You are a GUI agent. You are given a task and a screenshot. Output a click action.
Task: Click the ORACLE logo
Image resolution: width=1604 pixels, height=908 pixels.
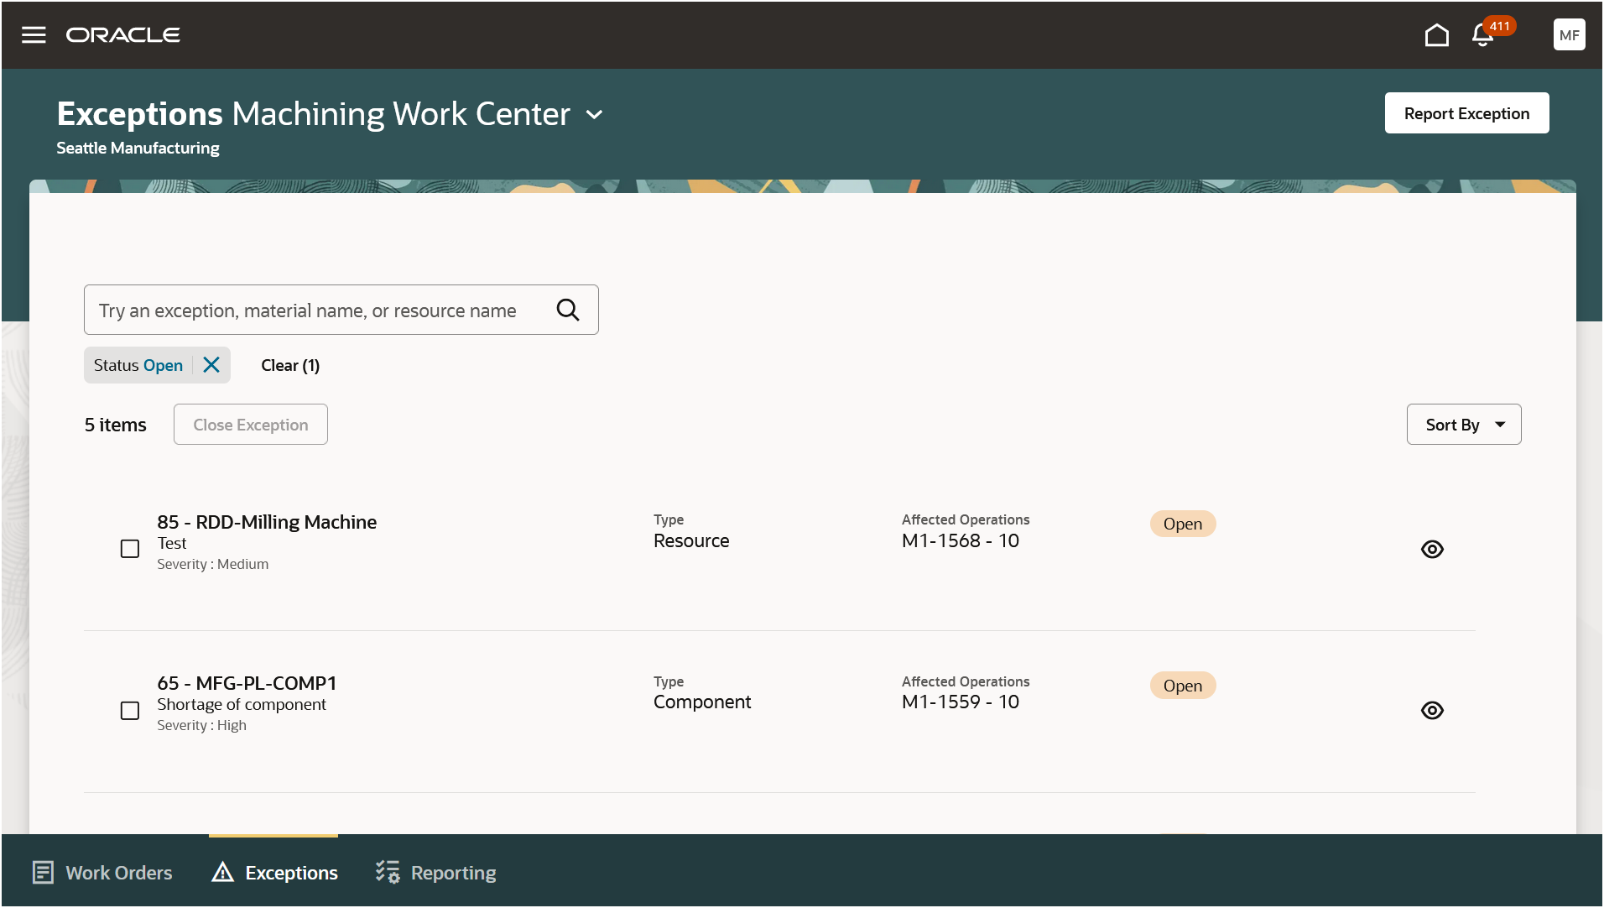[x=123, y=35]
